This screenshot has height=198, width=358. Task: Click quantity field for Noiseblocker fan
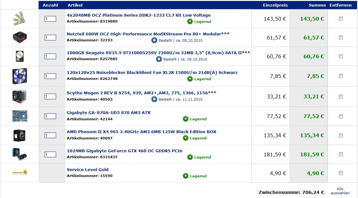click(x=50, y=76)
